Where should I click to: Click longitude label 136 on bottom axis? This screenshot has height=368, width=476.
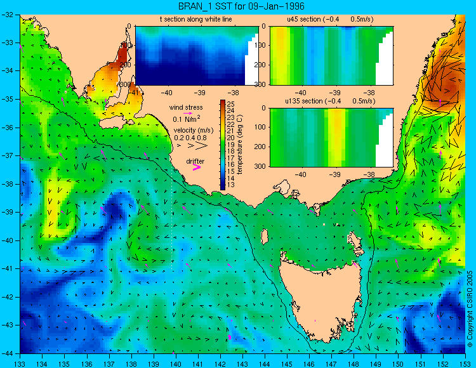(86, 364)
